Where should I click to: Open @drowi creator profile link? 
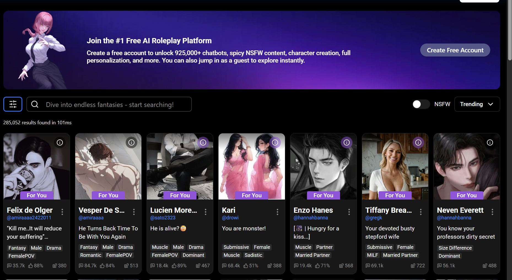tap(230, 218)
